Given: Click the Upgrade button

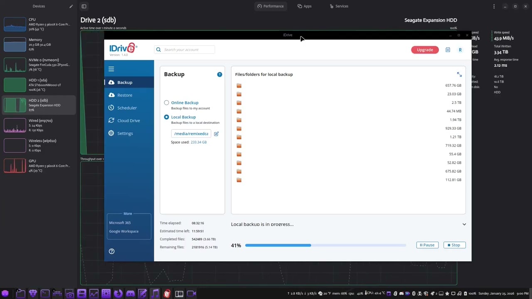Looking at the screenshot, I should 425,50.
